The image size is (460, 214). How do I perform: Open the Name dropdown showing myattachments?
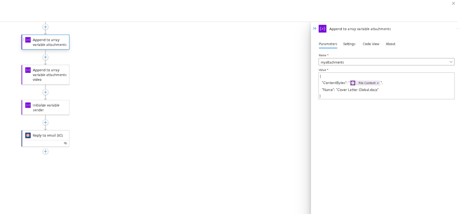tap(386, 62)
